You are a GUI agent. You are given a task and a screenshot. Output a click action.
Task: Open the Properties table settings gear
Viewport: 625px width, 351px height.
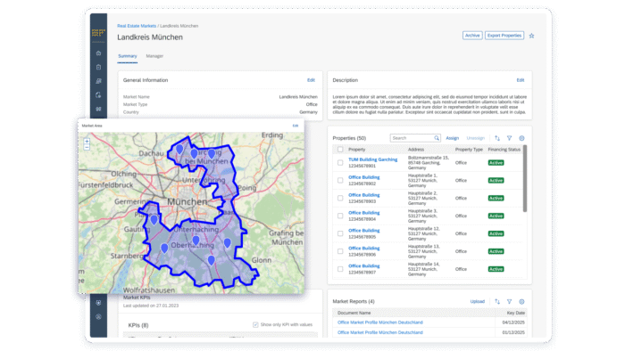point(521,138)
